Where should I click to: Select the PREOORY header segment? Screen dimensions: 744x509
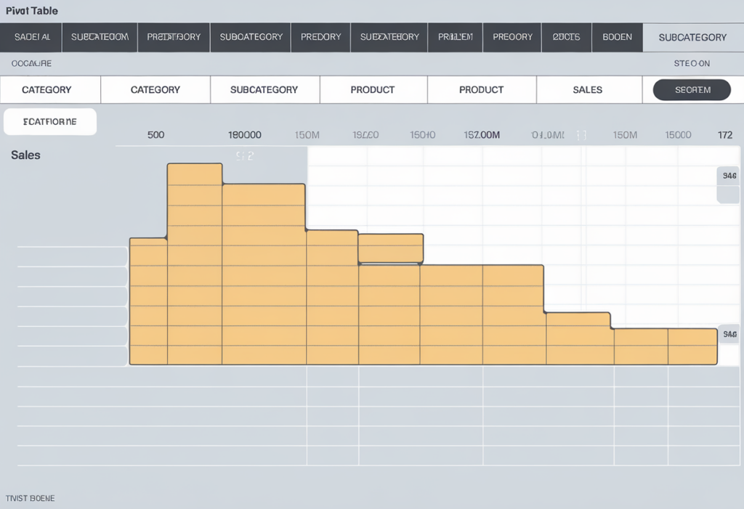[511, 37]
